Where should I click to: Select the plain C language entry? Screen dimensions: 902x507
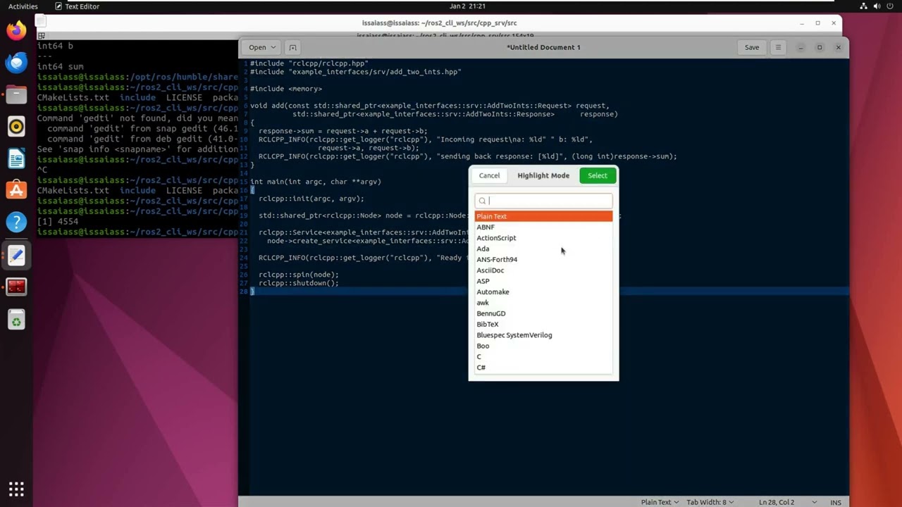pos(543,357)
